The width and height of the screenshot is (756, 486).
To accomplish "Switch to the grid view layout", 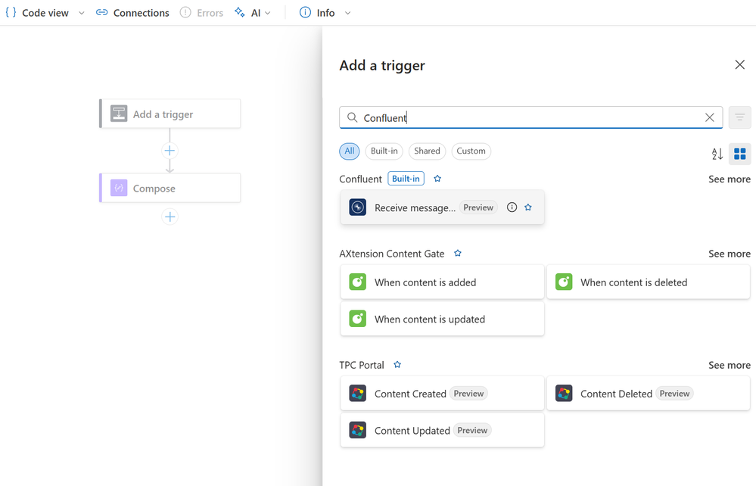I will [740, 154].
